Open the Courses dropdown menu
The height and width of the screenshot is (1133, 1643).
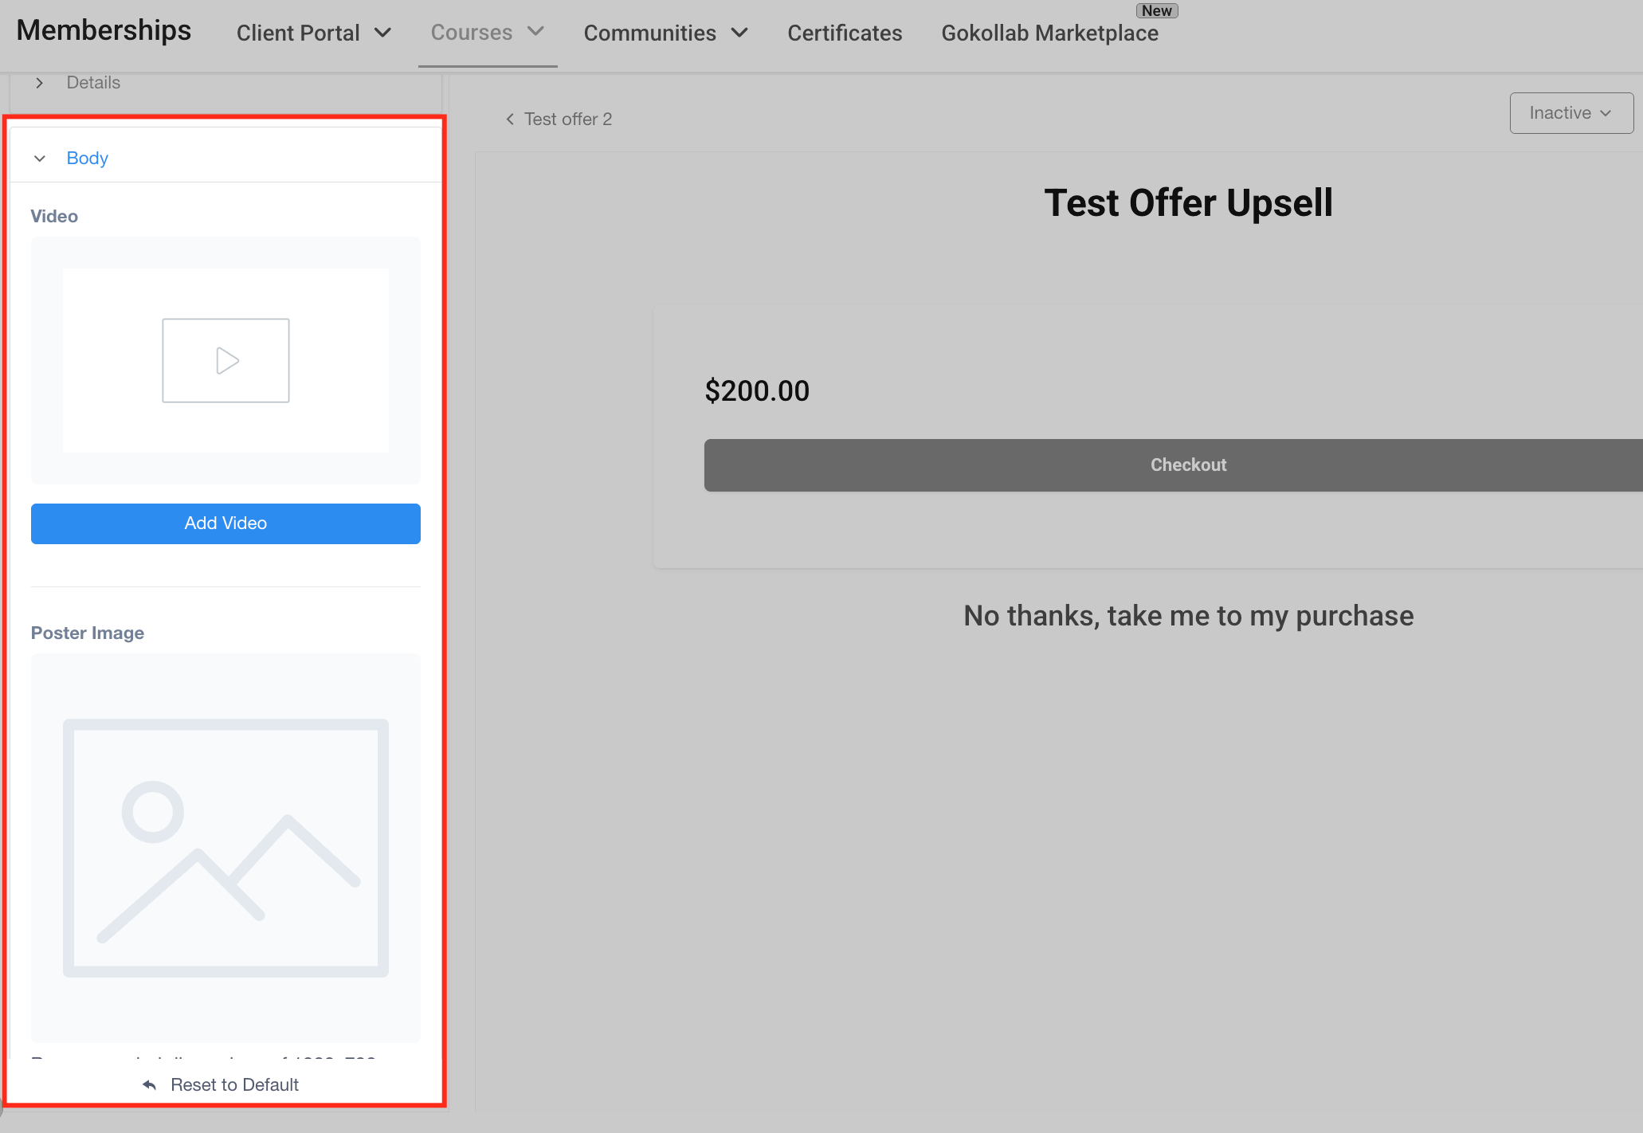coord(487,33)
